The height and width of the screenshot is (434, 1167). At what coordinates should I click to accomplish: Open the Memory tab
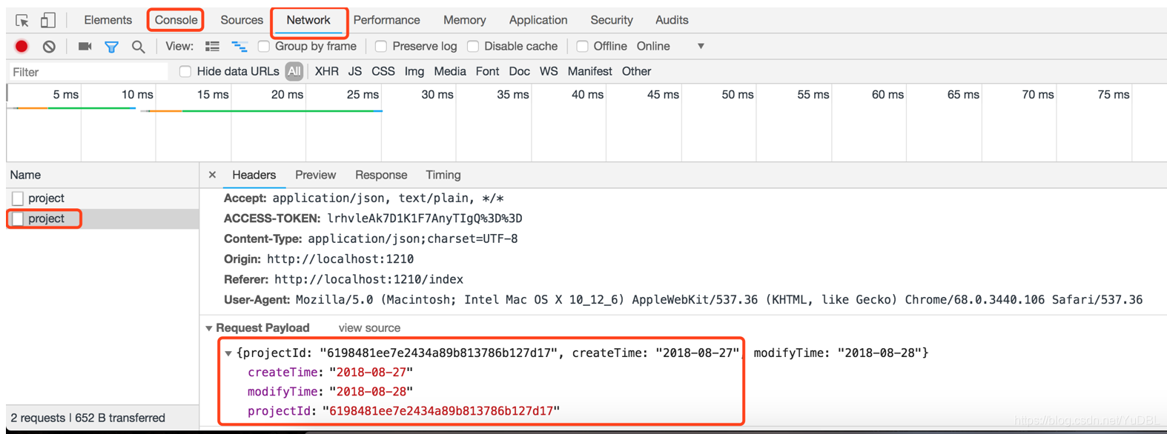465,20
